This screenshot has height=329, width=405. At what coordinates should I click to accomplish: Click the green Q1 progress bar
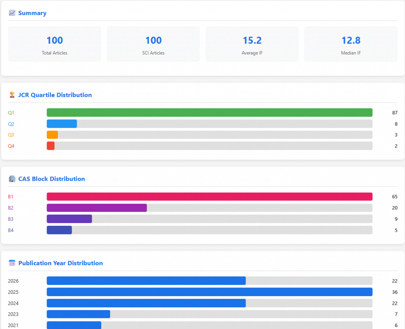coord(210,113)
